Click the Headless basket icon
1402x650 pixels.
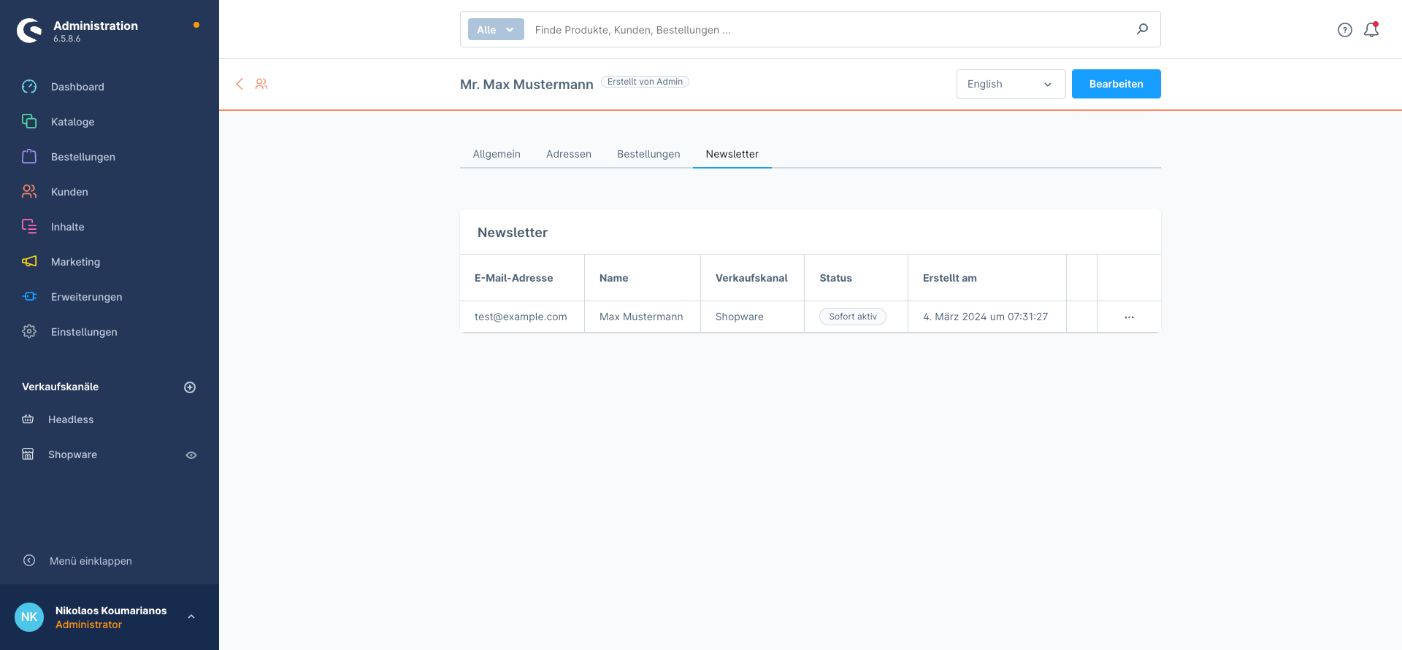pos(28,419)
